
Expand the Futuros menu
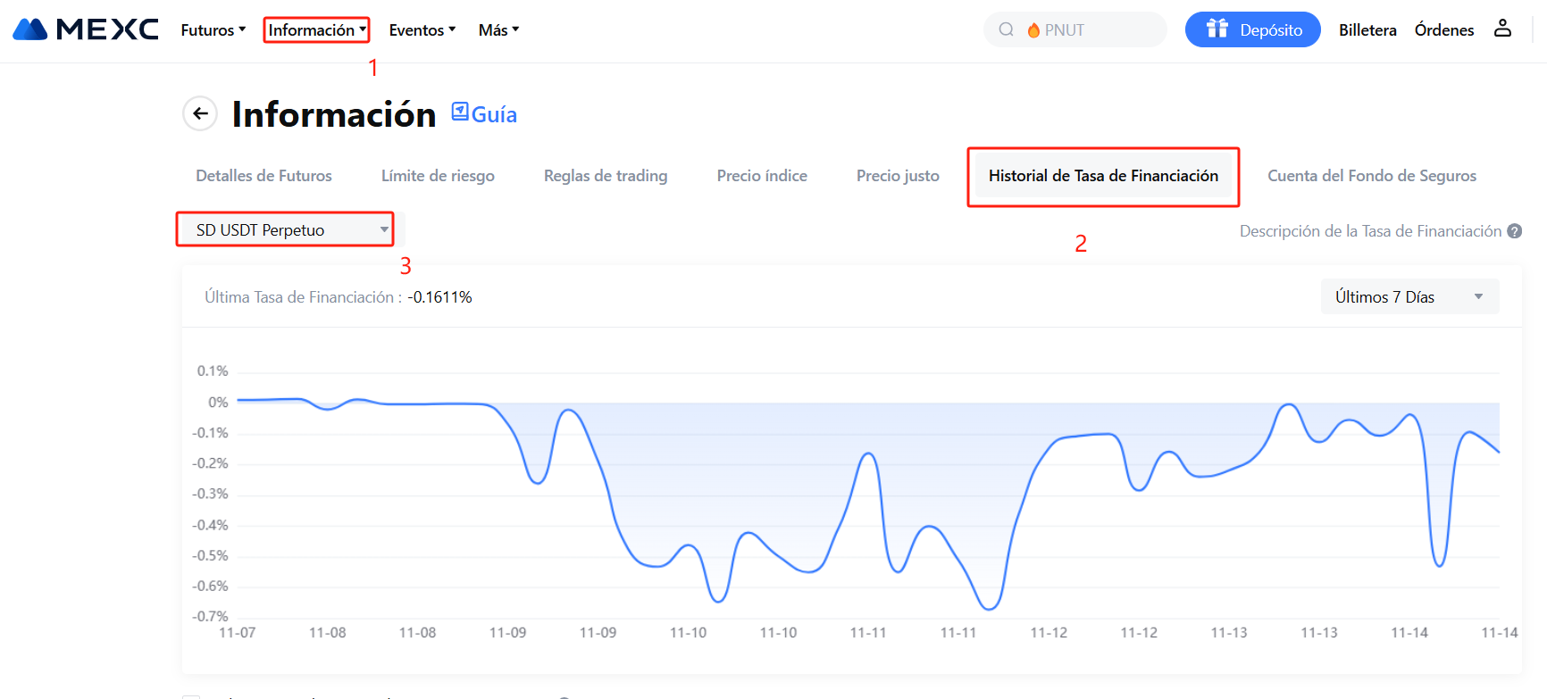click(x=213, y=30)
